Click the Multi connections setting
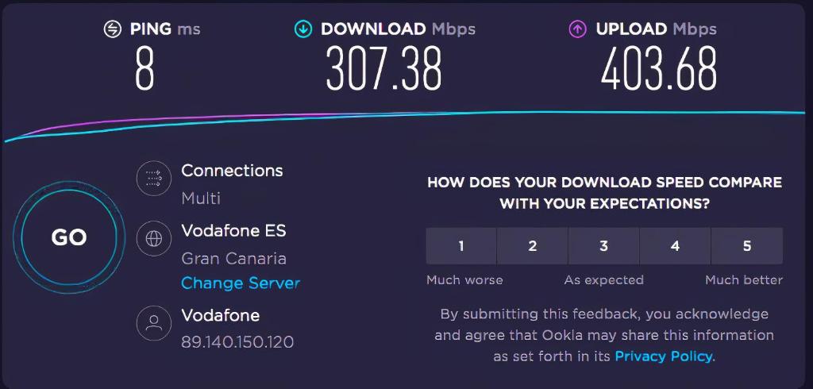Viewport: 813px width, 389px height. point(201,198)
